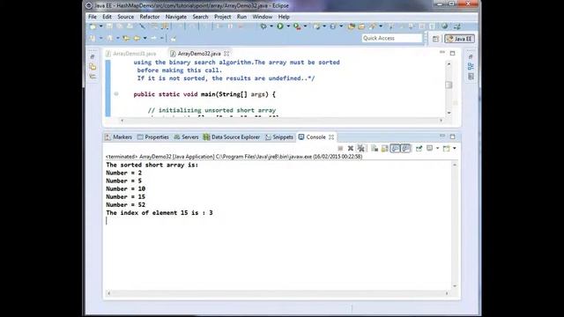564x317 pixels.
Task: Click the web browser globe icon
Action: click(x=445, y=26)
